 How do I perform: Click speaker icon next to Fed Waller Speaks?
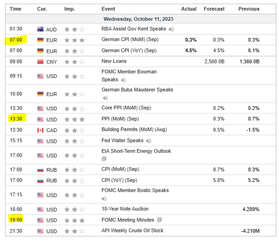pyautogui.click(x=148, y=141)
